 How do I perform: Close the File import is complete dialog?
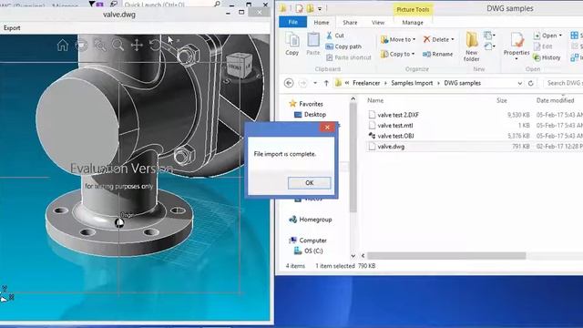tap(327, 128)
